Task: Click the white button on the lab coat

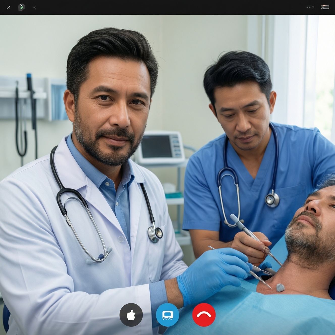Action: coord(121,239)
